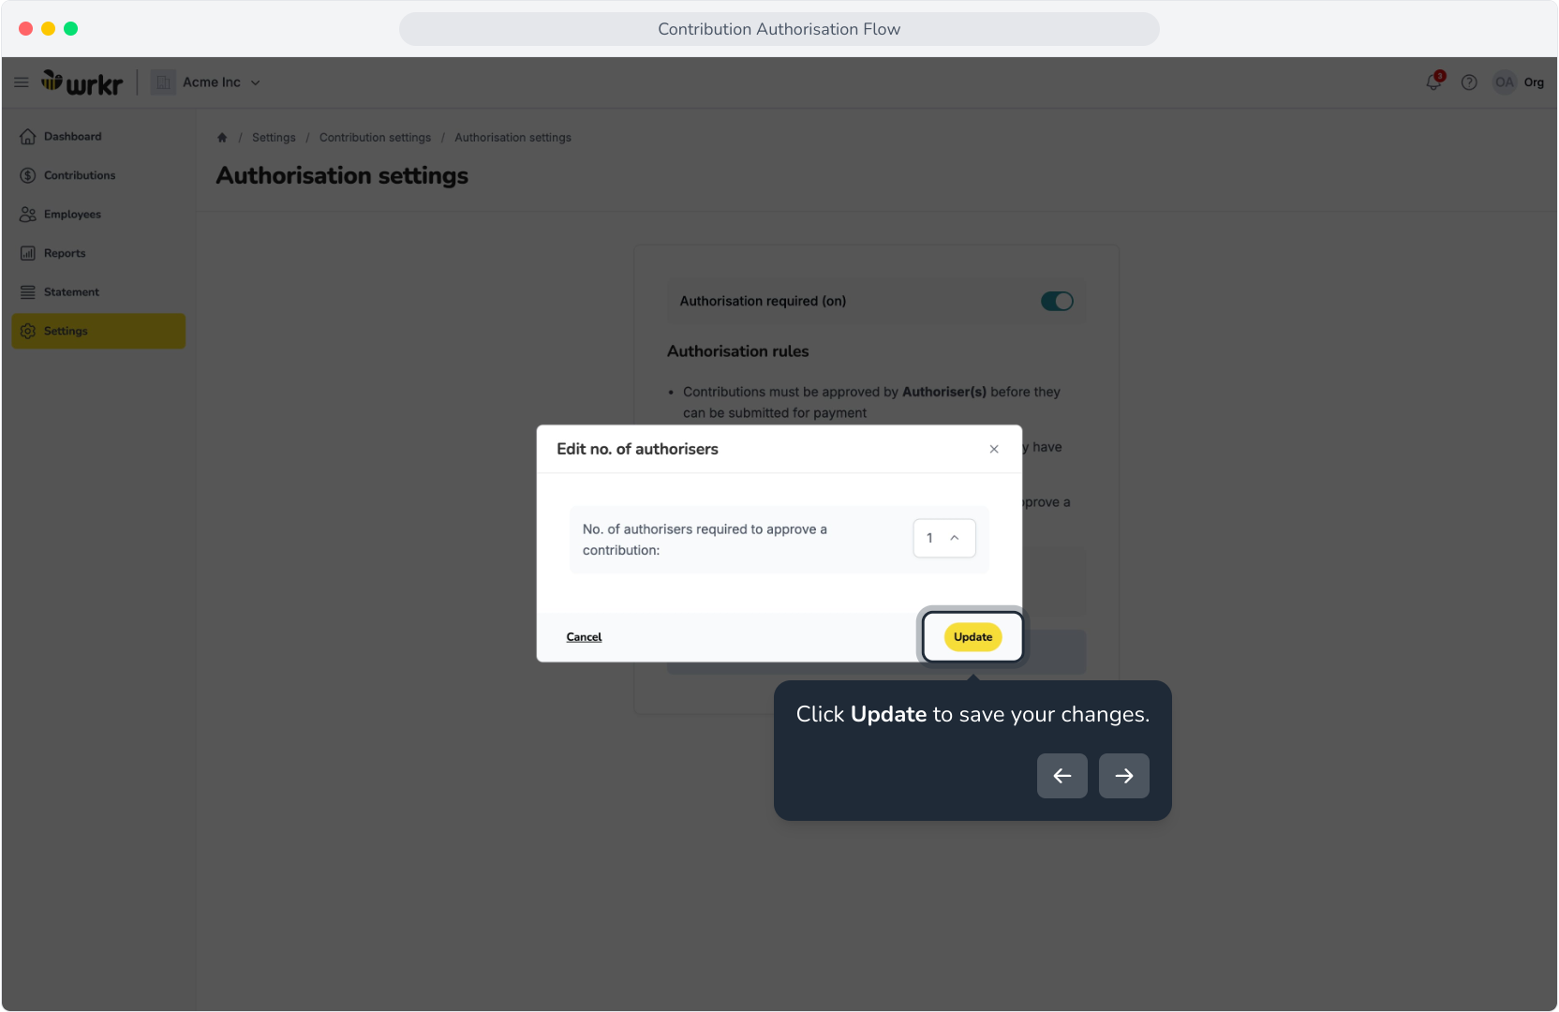The height and width of the screenshot is (1012, 1559).
Task: Click the help question mark icon
Action: click(x=1469, y=82)
